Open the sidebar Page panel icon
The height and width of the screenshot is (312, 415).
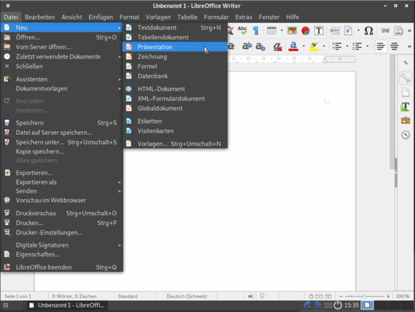(x=405, y=92)
